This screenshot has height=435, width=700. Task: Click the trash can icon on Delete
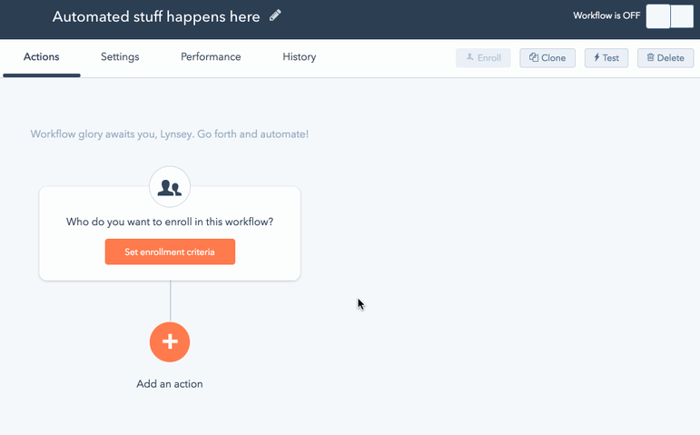[650, 57]
